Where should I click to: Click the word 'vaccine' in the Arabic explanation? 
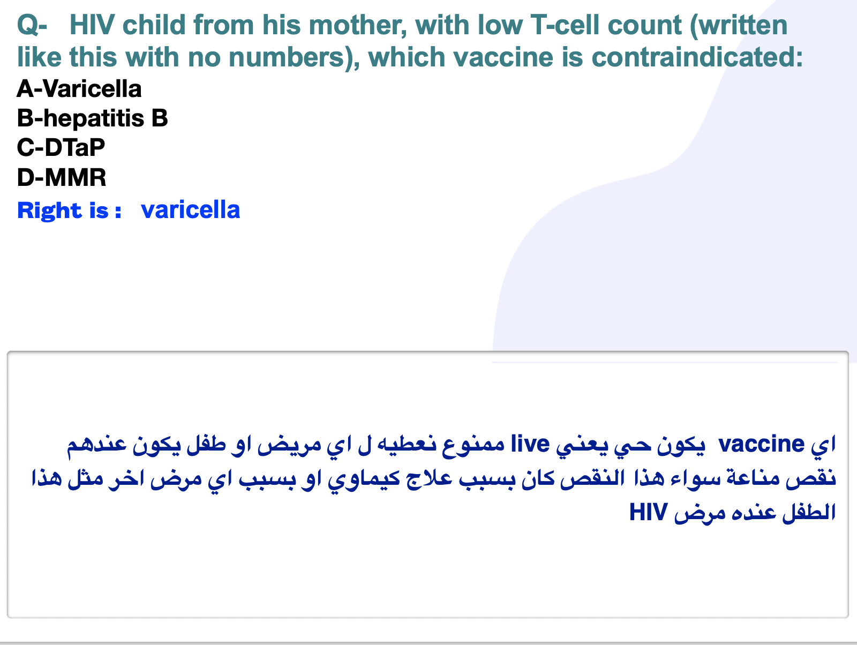tap(761, 444)
